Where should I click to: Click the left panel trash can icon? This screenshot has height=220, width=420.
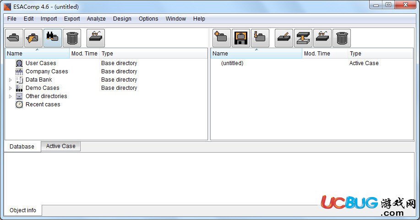click(x=72, y=38)
